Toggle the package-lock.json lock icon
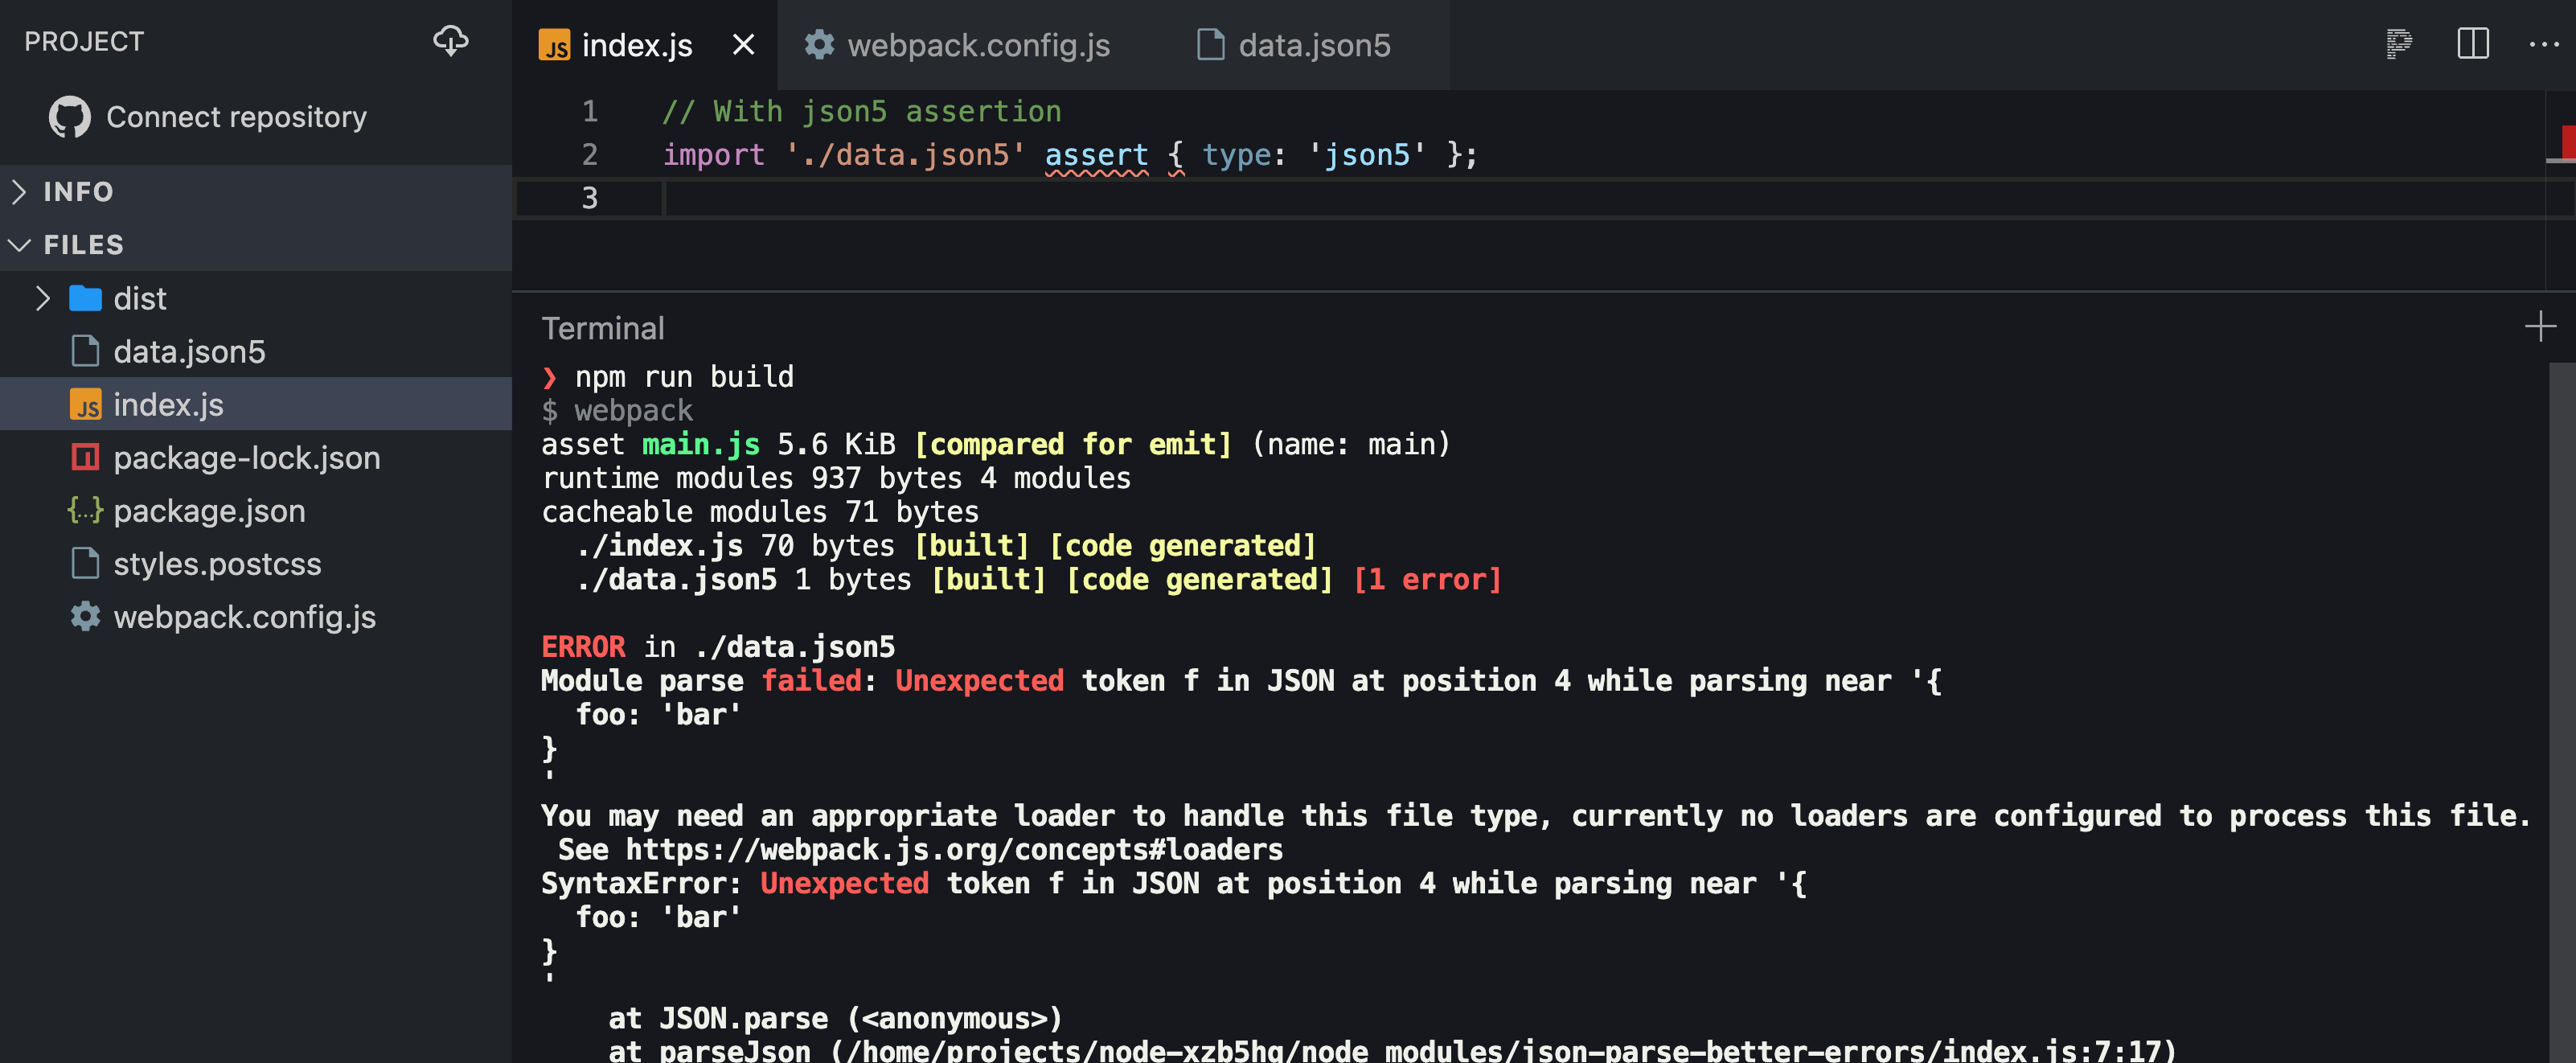The image size is (2576, 1063). coord(85,458)
